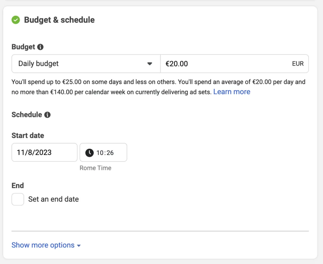
Task: Select the EUR currency label
Action: (x=298, y=63)
